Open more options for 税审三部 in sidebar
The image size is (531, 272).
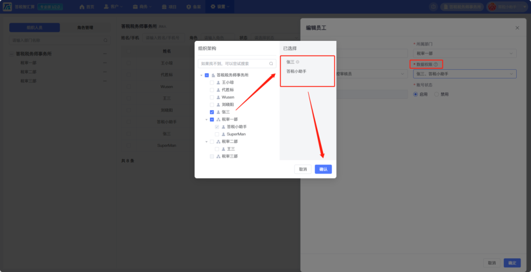click(x=105, y=81)
